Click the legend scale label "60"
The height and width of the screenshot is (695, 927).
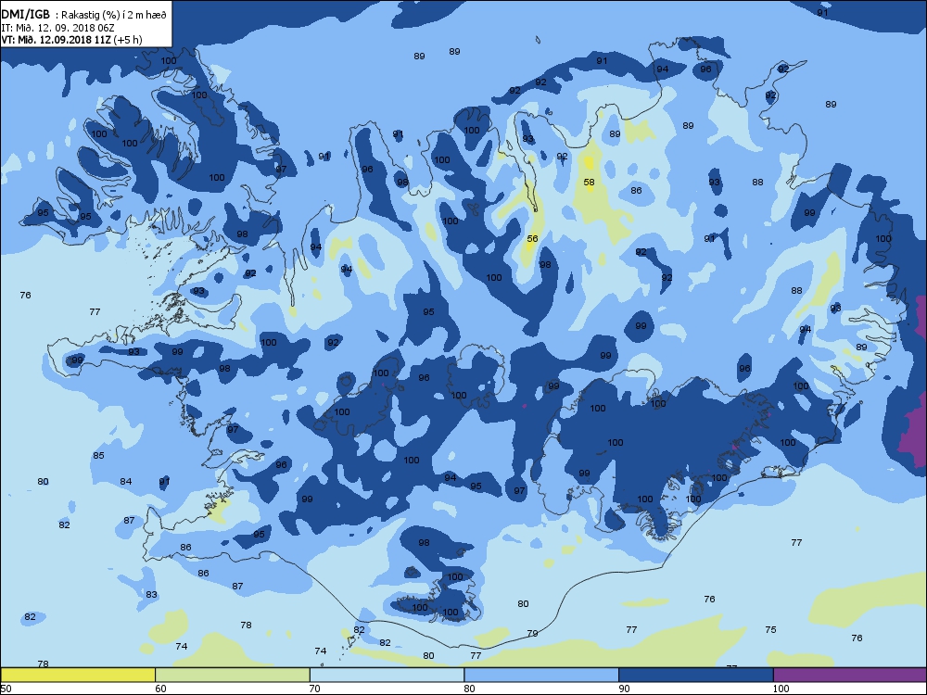pyautogui.click(x=160, y=688)
